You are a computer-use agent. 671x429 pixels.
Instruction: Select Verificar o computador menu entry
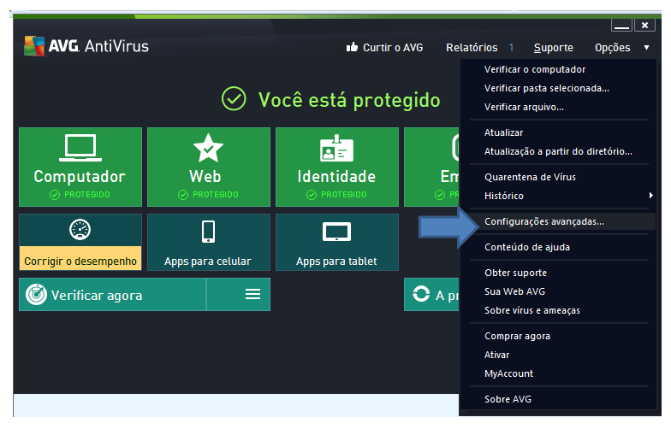pos(535,69)
